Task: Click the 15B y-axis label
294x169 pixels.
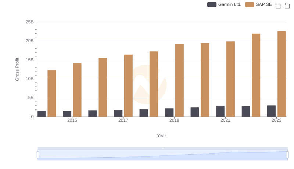Action: [x=30, y=60]
